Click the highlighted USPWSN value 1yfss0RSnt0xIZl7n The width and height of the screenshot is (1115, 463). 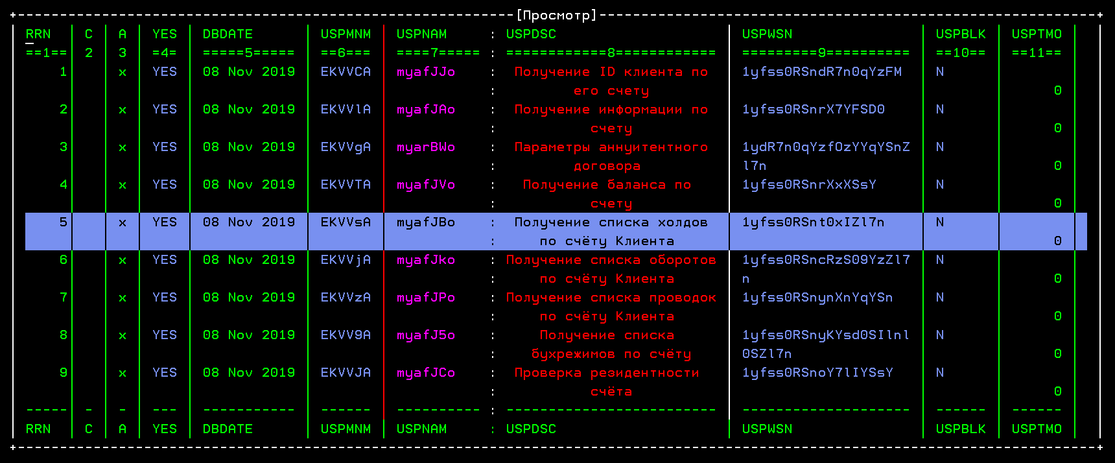click(x=814, y=222)
